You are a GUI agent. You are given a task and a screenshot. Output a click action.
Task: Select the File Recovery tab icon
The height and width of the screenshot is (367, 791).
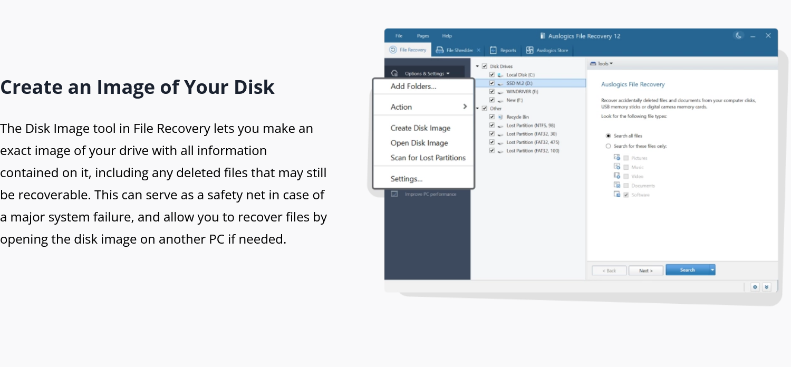coord(392,50)
